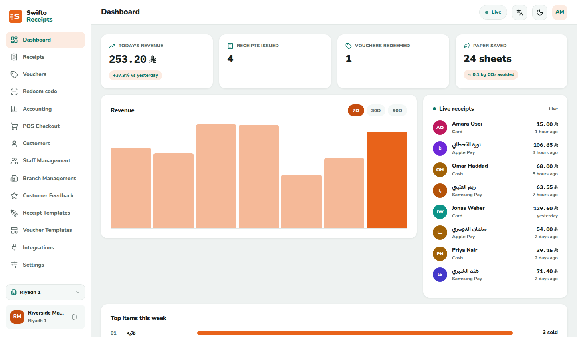Click the Live status button

(x=493, y=12)
